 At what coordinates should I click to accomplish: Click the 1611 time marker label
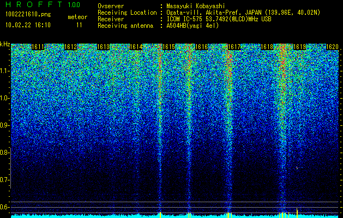(38, 47)
